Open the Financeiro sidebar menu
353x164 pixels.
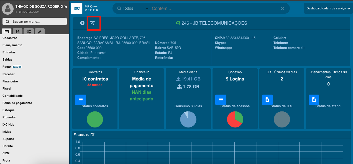(x=10, y=81)
